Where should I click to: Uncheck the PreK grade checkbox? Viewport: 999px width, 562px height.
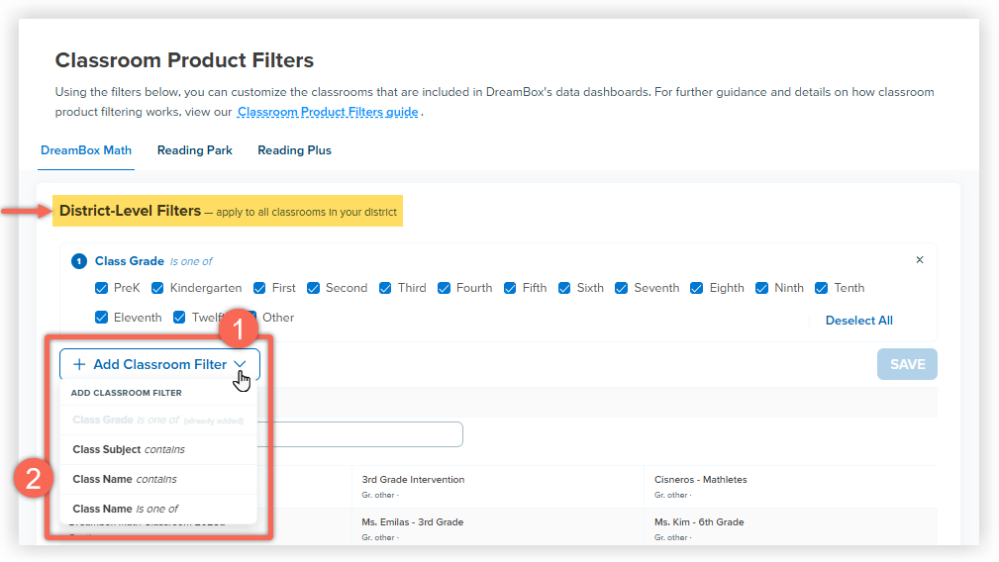[101, 288]
